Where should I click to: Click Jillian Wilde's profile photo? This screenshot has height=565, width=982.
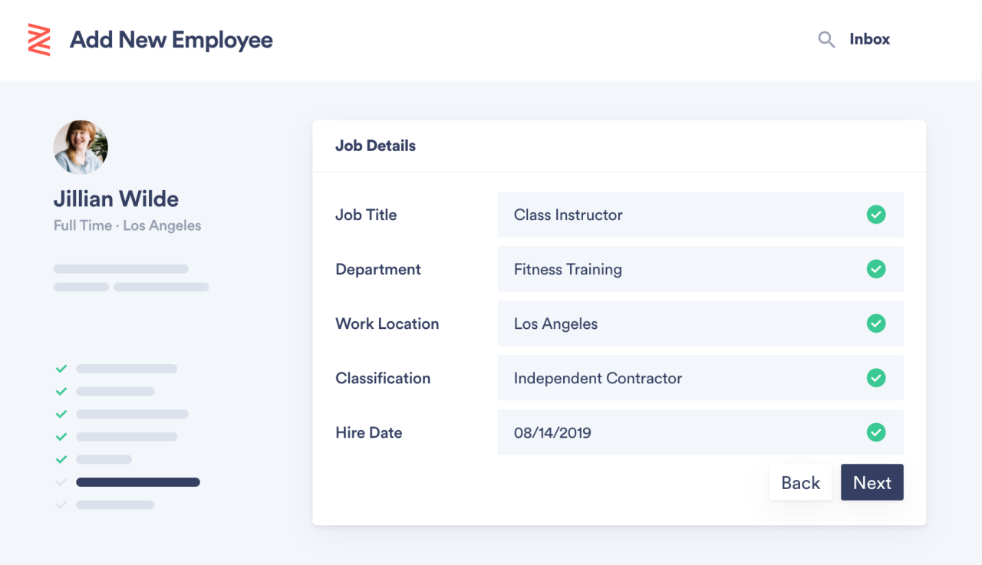tap(81, 147)
